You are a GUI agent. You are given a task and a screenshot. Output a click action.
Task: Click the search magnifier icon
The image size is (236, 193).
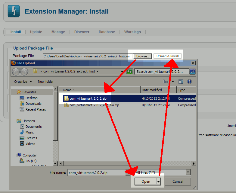coord(192,72)
